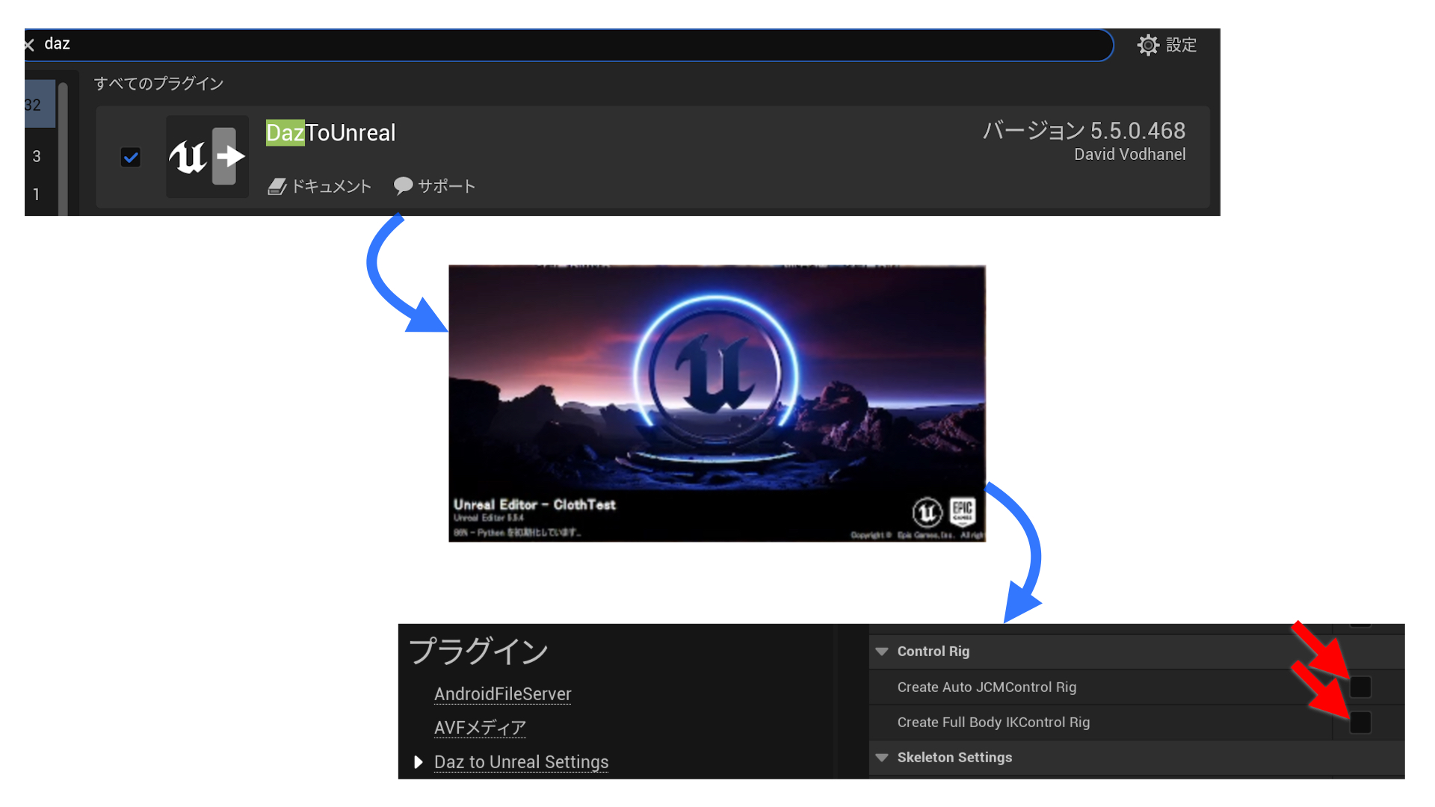Expand the arrow beside Daz to Unreal Settings

[419, 762]
